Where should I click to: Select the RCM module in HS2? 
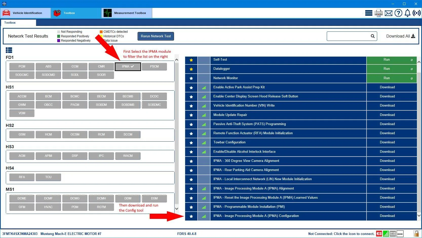101,134
